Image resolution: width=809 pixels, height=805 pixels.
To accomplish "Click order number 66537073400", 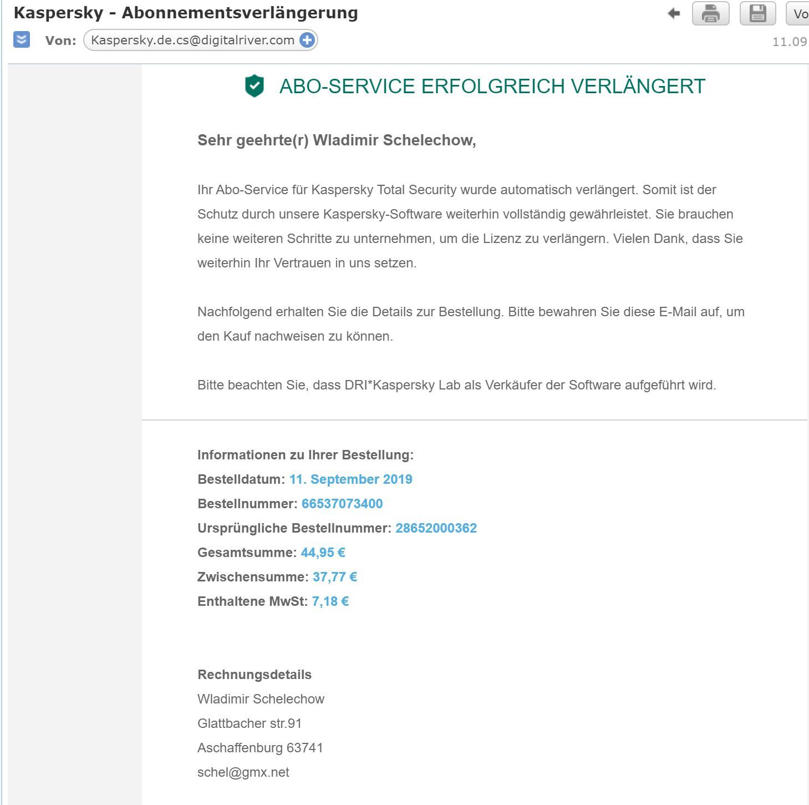I will (342, 504).
